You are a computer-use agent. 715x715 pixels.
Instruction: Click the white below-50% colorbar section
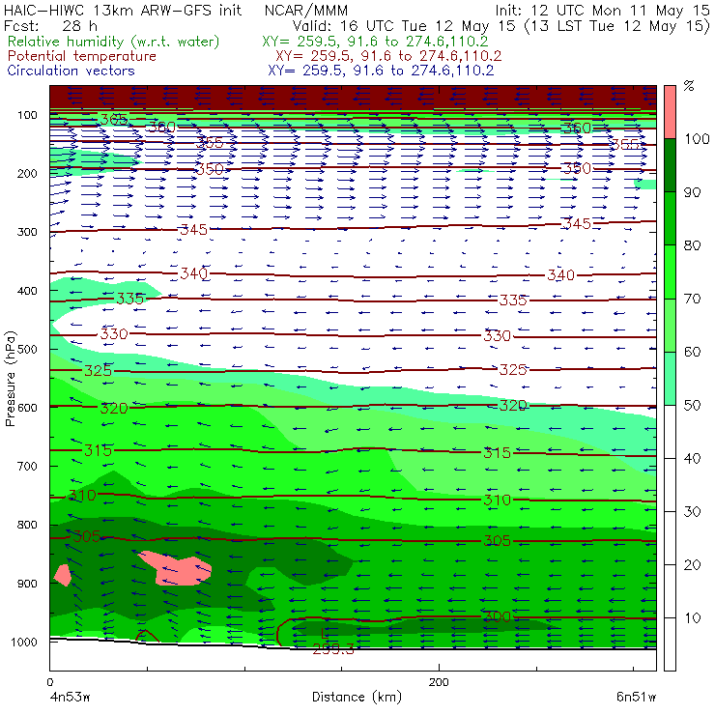coord(670,537)
